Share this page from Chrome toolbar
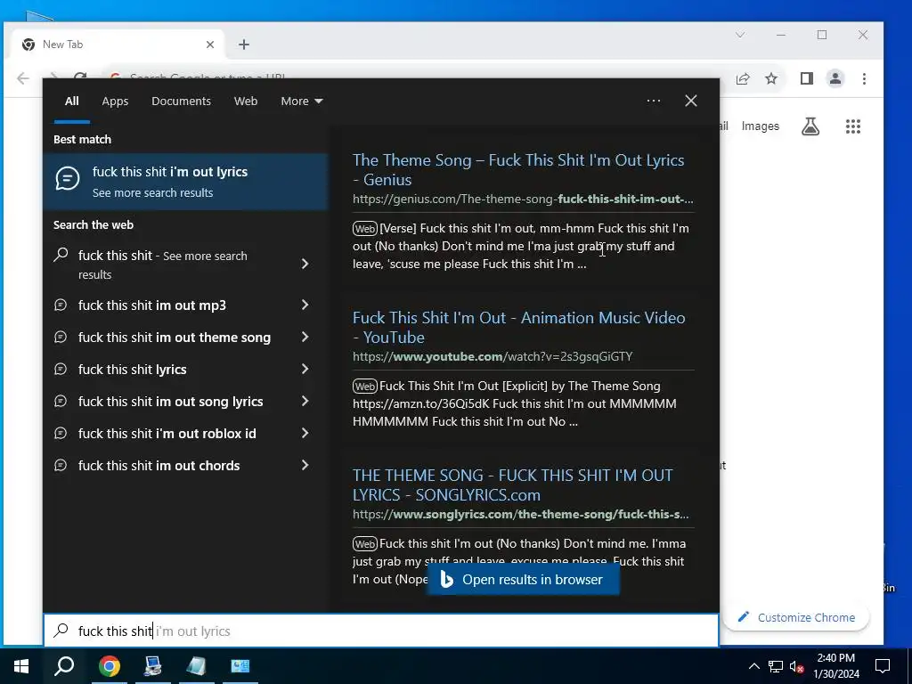Image resolution: width=912 pixels, height=684 pixels. tap(743, 78)
